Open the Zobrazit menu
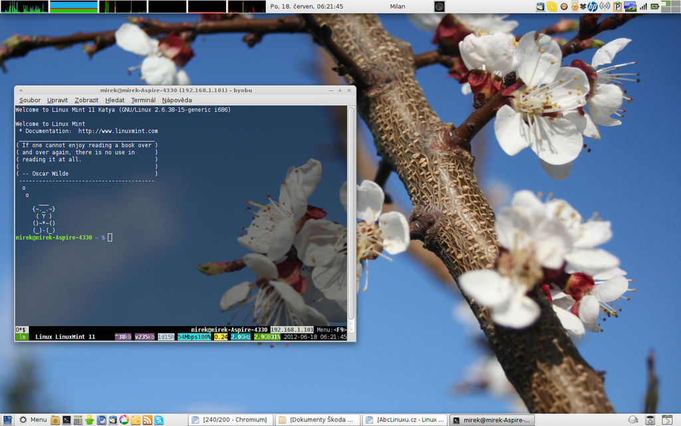Screen dimensions: 681x426 [x=86, y=100]
